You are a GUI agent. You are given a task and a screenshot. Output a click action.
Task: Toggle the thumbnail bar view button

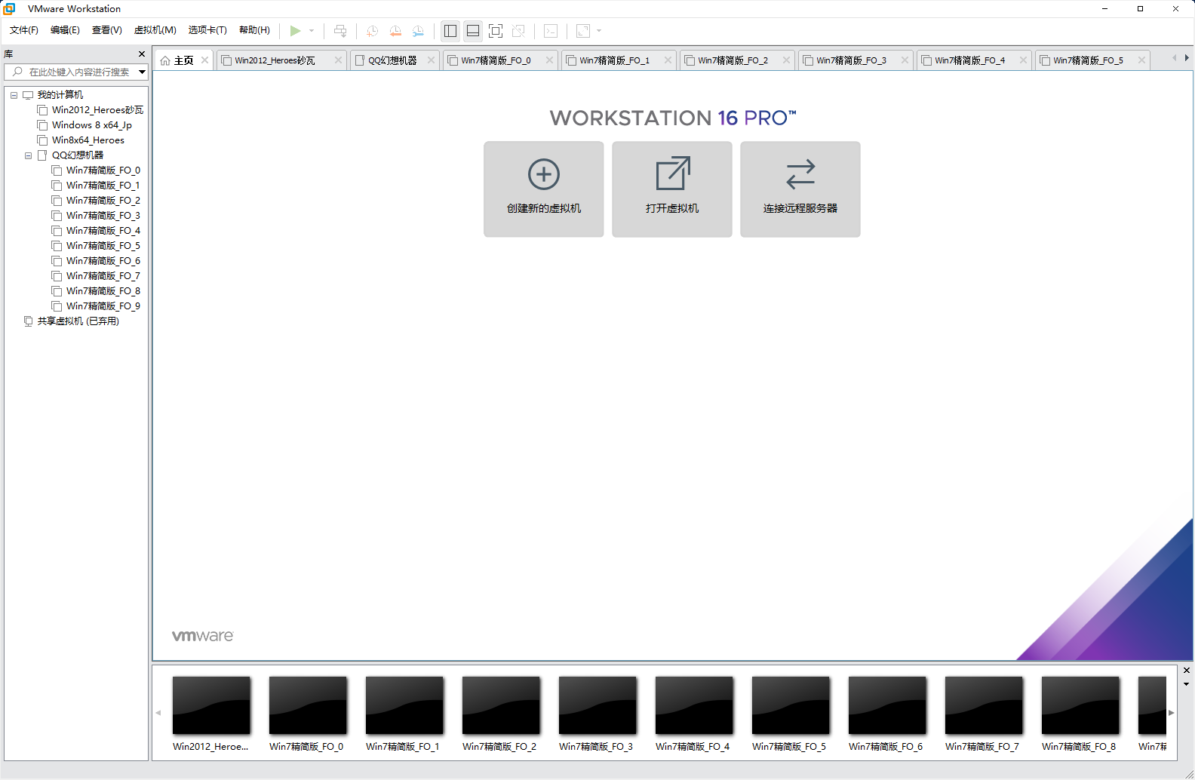473,31
